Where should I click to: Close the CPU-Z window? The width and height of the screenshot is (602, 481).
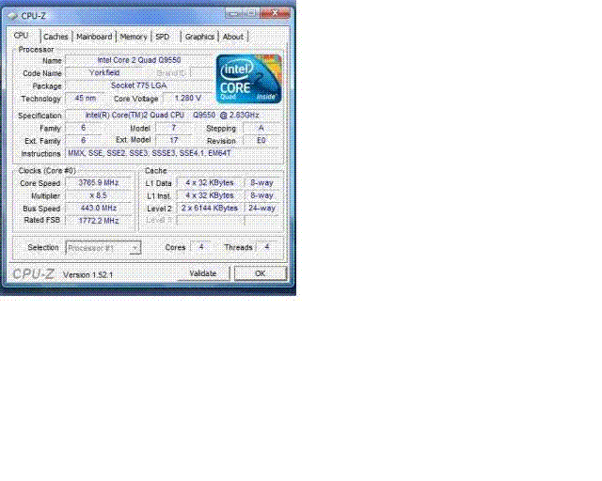pyautogui.click(x=274, y=15)
